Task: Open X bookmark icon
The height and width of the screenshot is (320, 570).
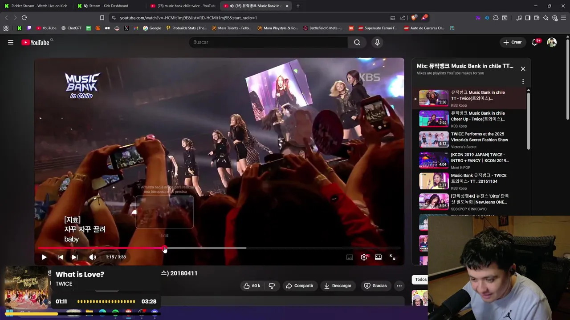Action: point(126,28)
